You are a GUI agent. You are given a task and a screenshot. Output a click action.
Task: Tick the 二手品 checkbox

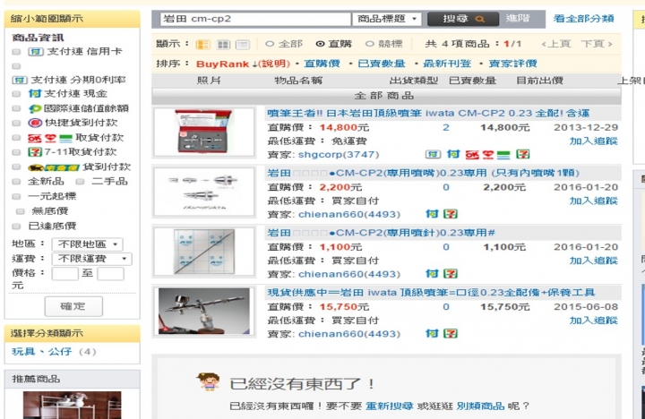pos(81,182)
